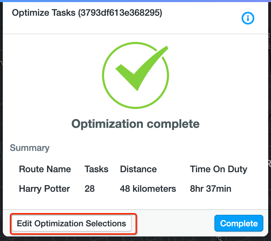This screenshot has height=241, width=271.
Task: Click the Distance column header
Action: pos(138,169)
